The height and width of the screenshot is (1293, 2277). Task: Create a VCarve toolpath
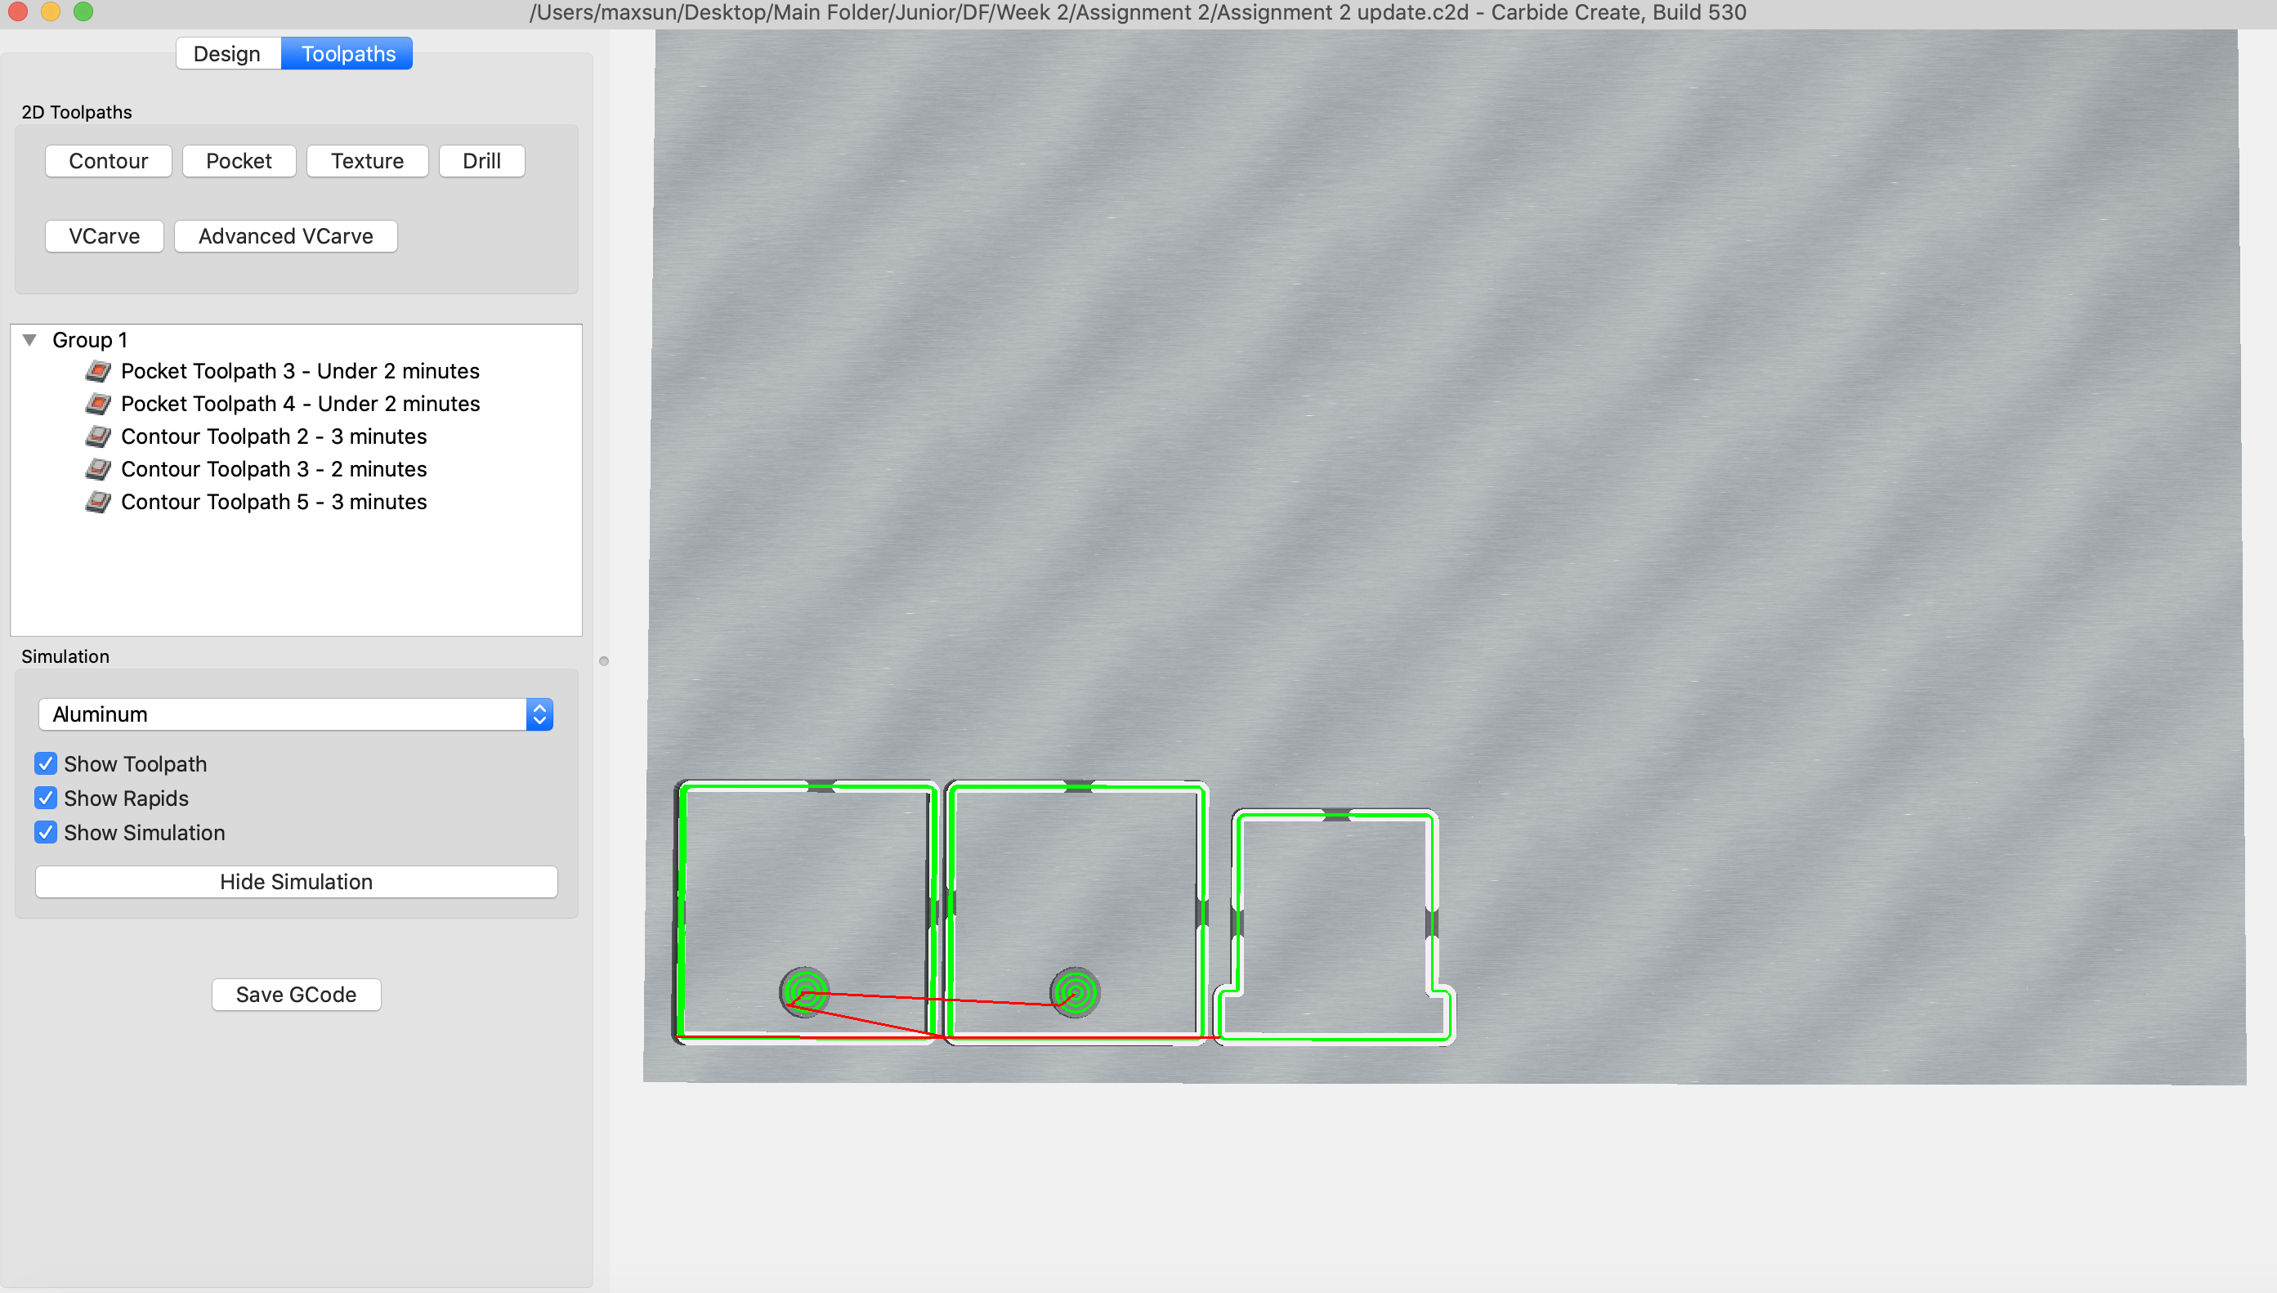[105, 236]
